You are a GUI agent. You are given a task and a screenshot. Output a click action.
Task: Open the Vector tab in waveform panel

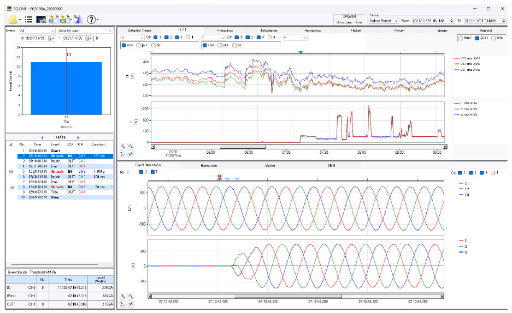(270, 165)
